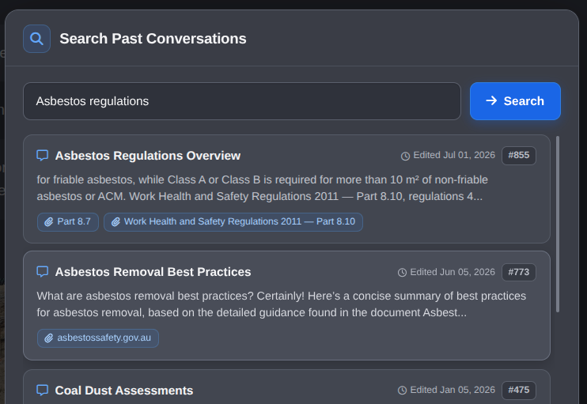Viewport: 587px width, 404px height.
Task: Click clock icon next to Edited Jul 01, 2026
Action: 405,156
